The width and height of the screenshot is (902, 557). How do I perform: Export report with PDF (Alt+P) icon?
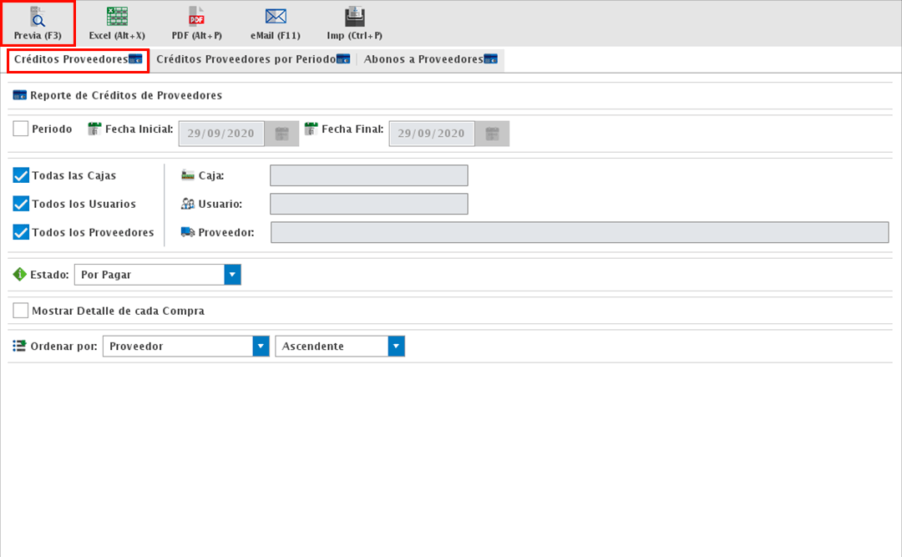pyautogui.click(x=196, y=18)
